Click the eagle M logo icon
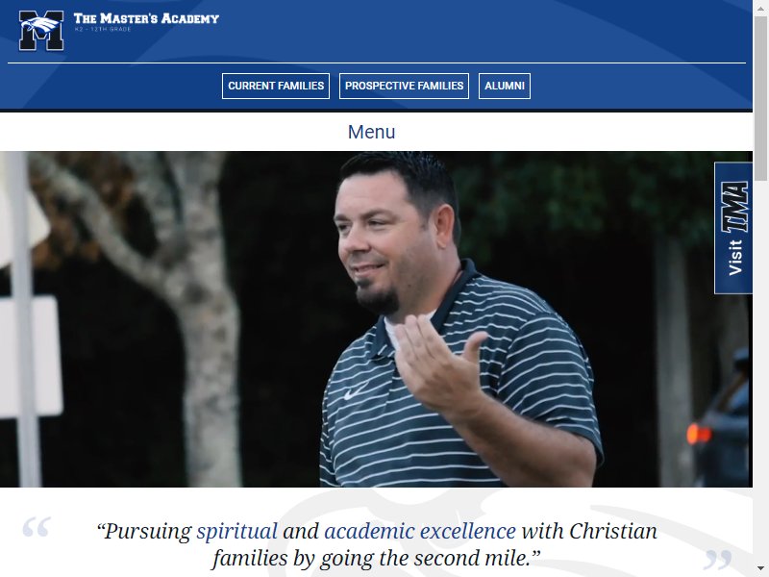Screen dimensions: 769x577 (x=41, y=31)
